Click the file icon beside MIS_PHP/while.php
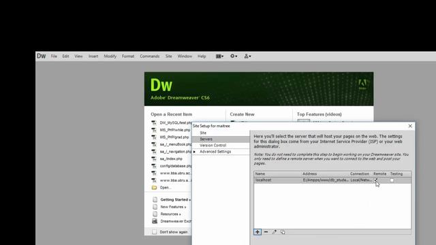 click(x=154, y=130)
